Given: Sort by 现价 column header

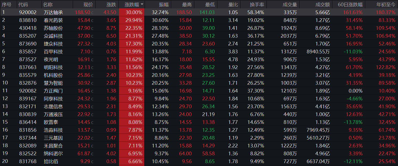Looking at the screenshot, I should point(88,4).
